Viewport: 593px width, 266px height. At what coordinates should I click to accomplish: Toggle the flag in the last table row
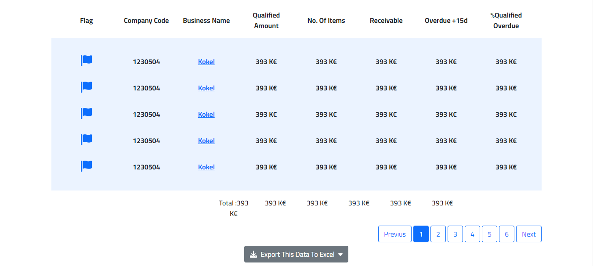pos(87,166)
